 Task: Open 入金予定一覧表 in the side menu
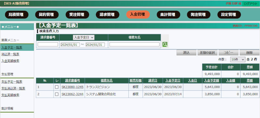click(12, 47)
